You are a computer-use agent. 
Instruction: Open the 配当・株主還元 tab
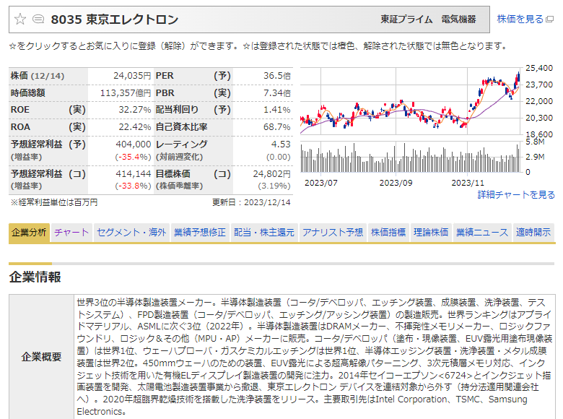pyautogui.click(x=264, y=233)
